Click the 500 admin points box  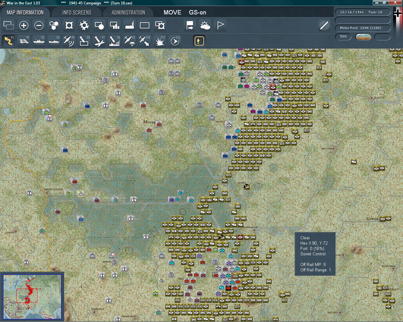tap(343, 36)
